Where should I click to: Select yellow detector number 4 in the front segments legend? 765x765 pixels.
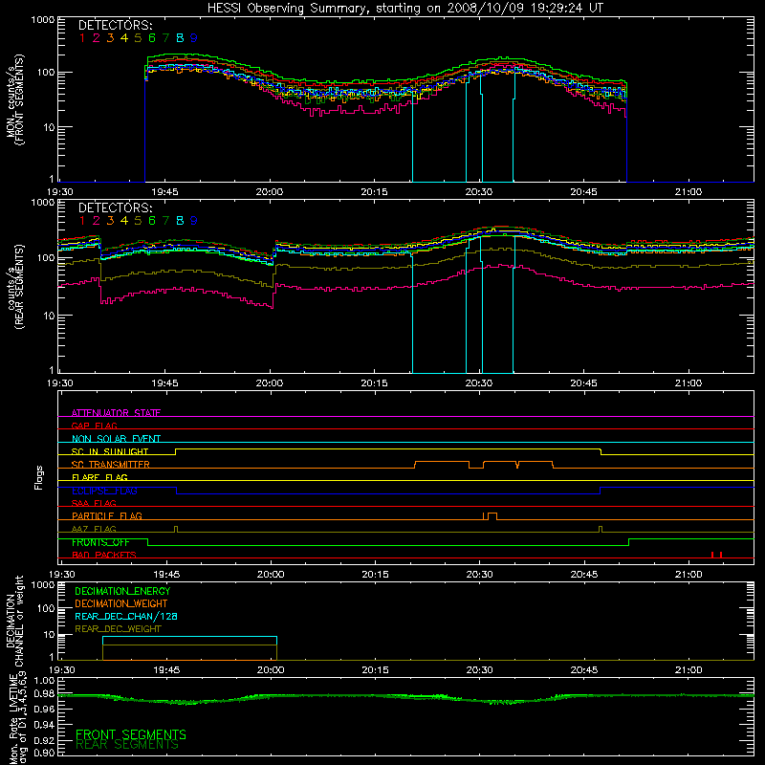pos(124,38)
